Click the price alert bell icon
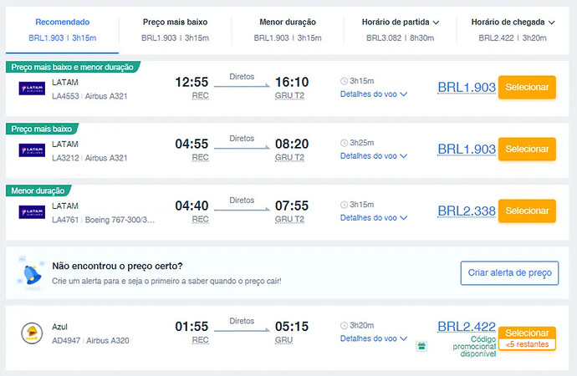 32,272
